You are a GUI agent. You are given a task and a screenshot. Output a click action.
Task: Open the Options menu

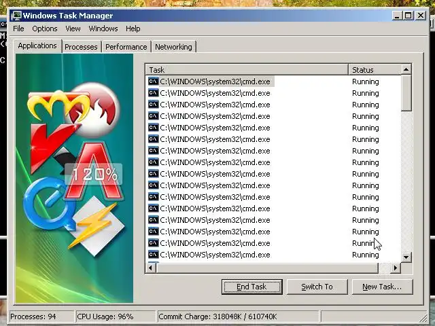[x=45, y=29]
